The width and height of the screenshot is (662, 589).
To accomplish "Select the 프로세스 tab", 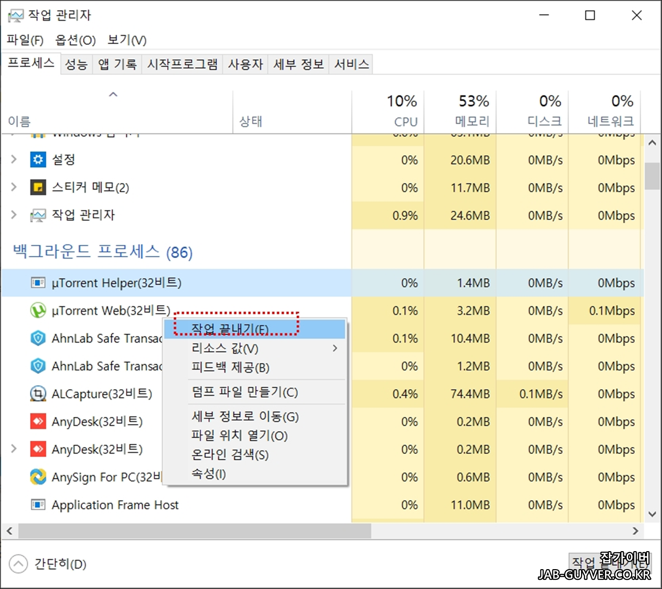I will [31, 63].
